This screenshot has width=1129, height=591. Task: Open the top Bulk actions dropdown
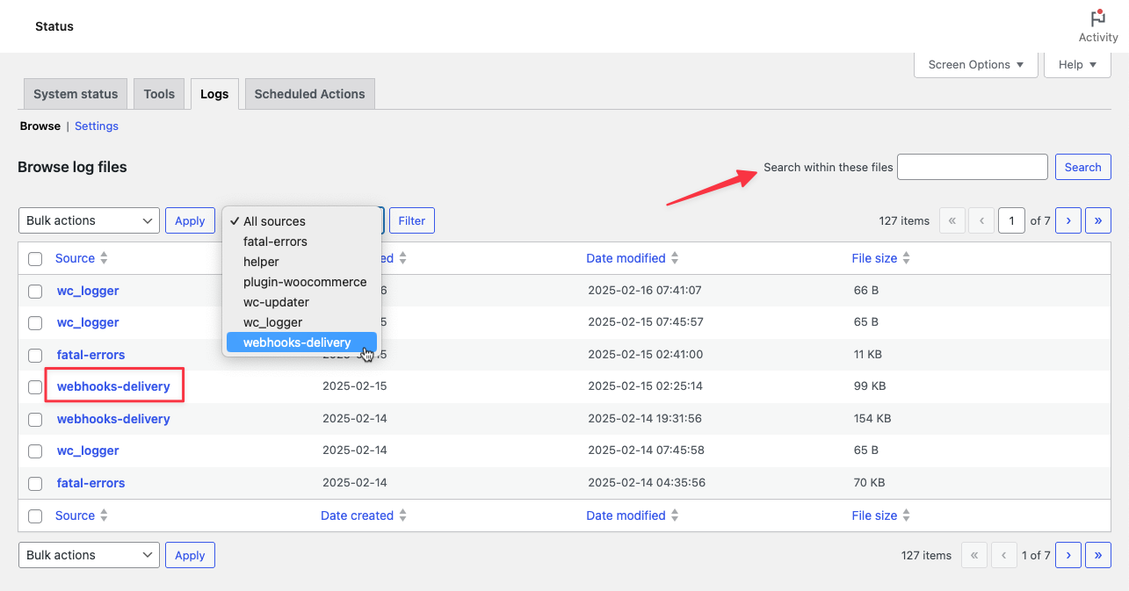tap(89, 220)
